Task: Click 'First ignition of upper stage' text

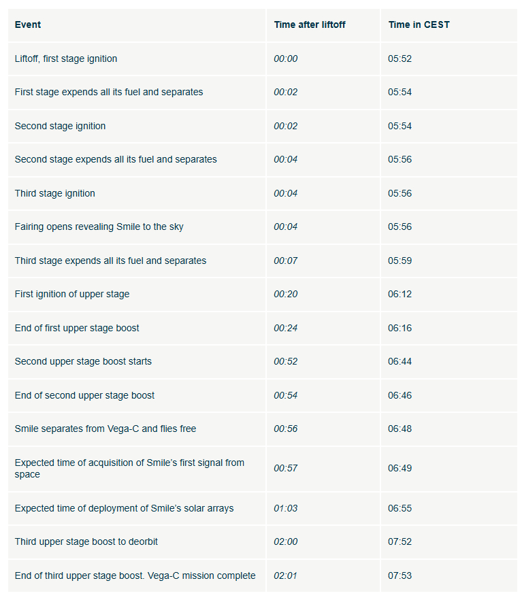Action: [x=72, y=294]
